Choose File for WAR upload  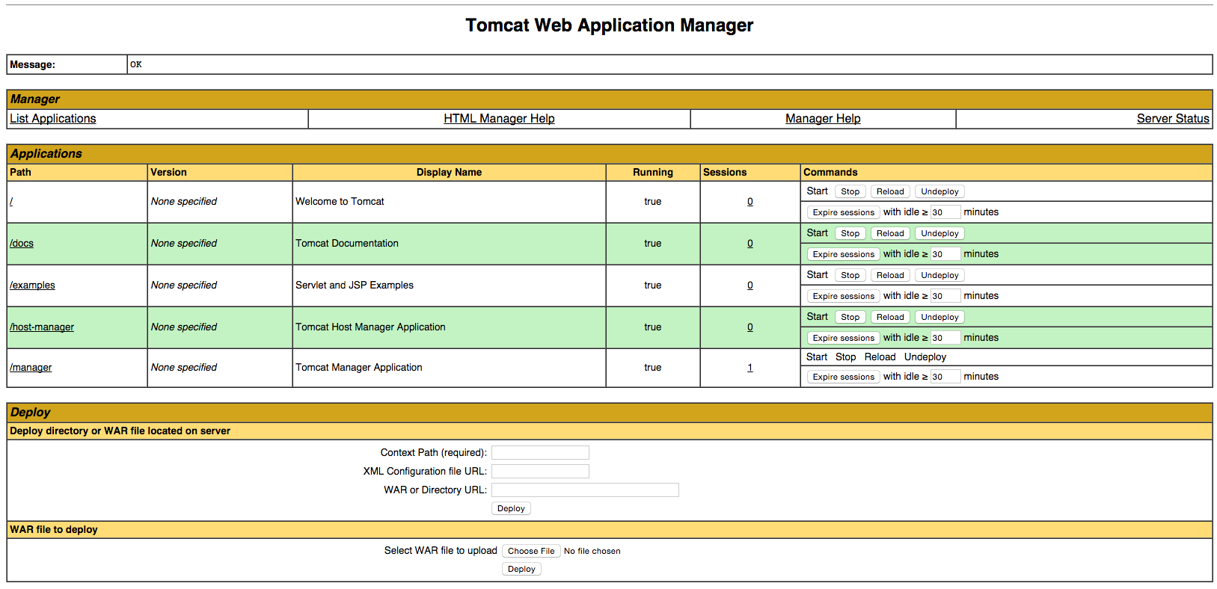pos(531,552)
